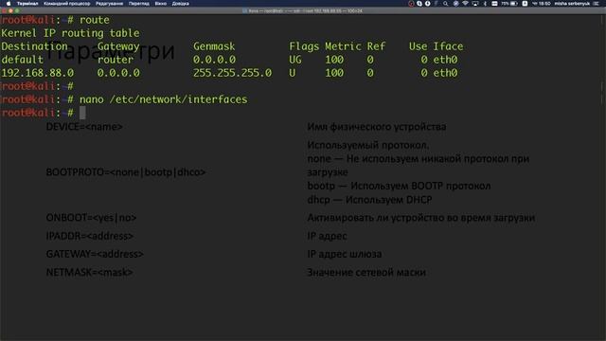Open the Термінал application menu

pos(27,4)
